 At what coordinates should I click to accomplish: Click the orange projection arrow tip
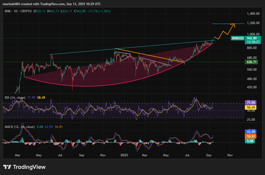[234, 24]
